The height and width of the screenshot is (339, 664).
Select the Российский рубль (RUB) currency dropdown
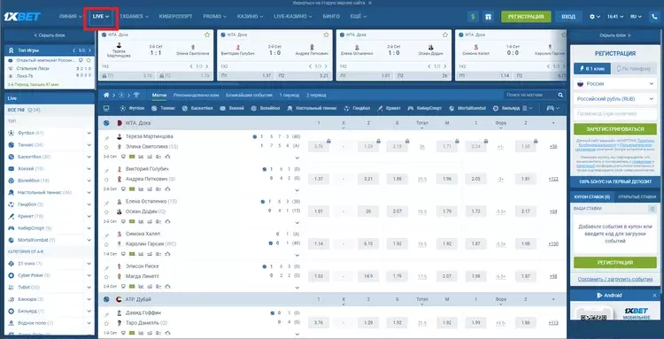615,98
